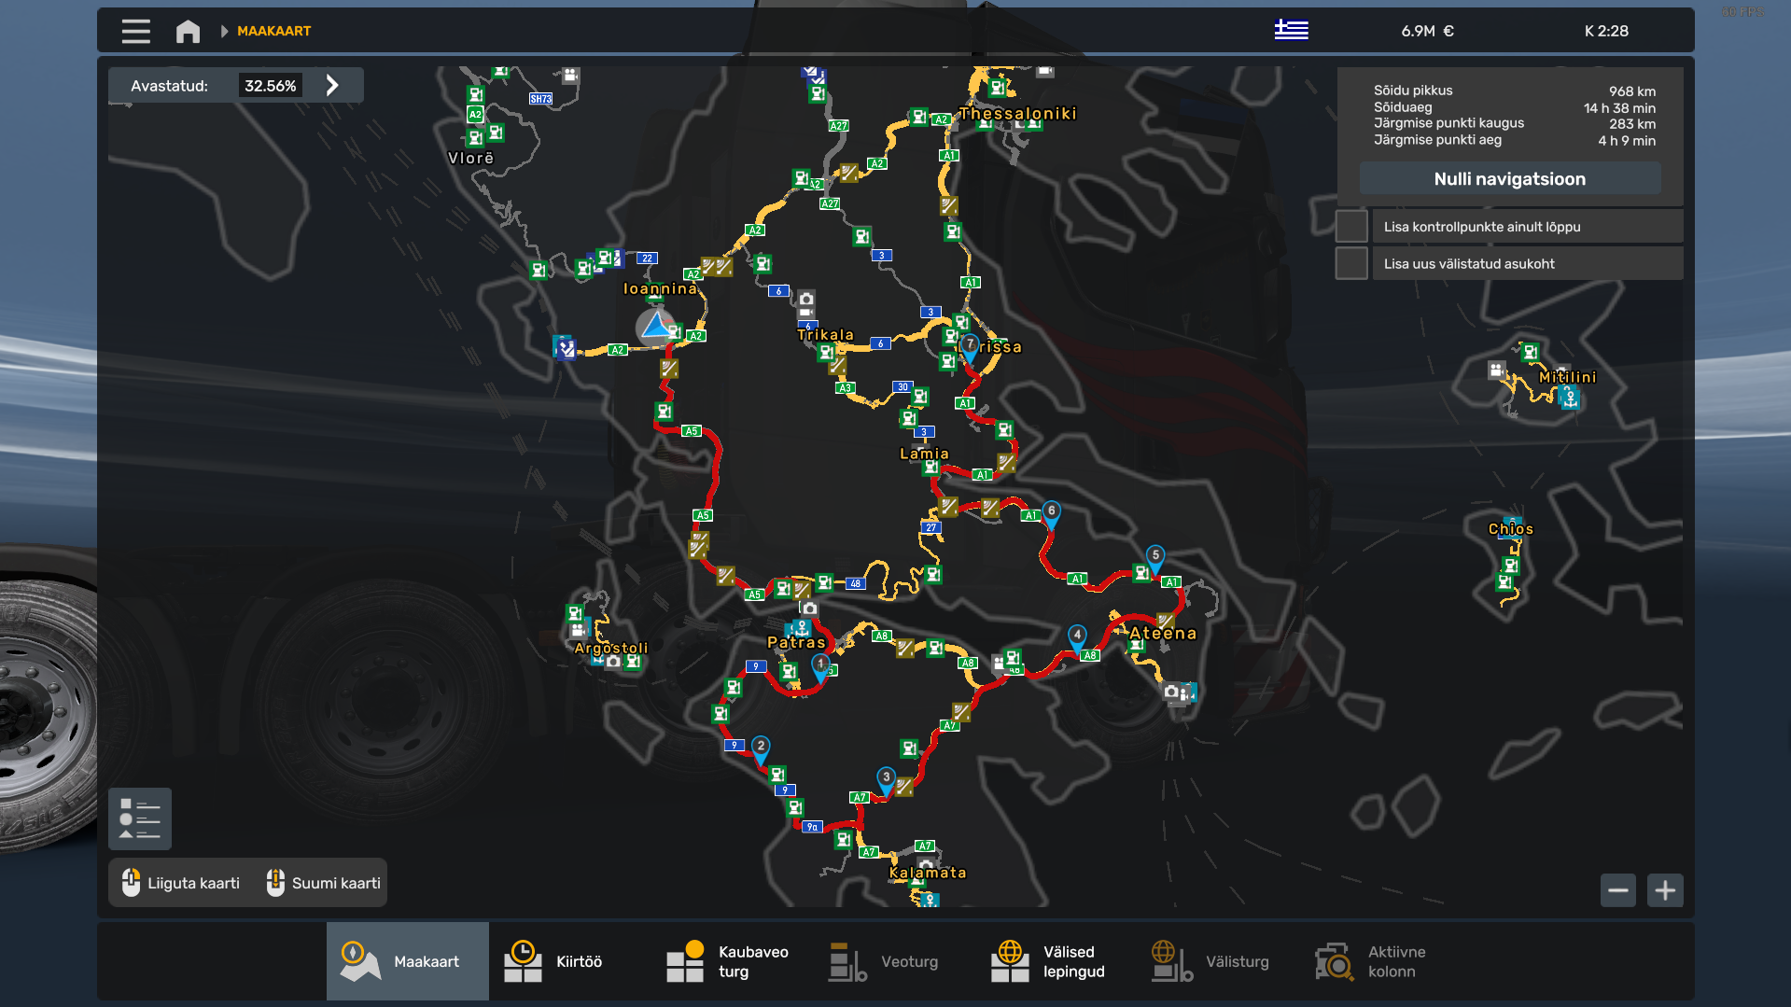This screenshot has width=1791, height=1007.
Task: Open the Kaubaveo turg tab
Action: coord(733,961)
